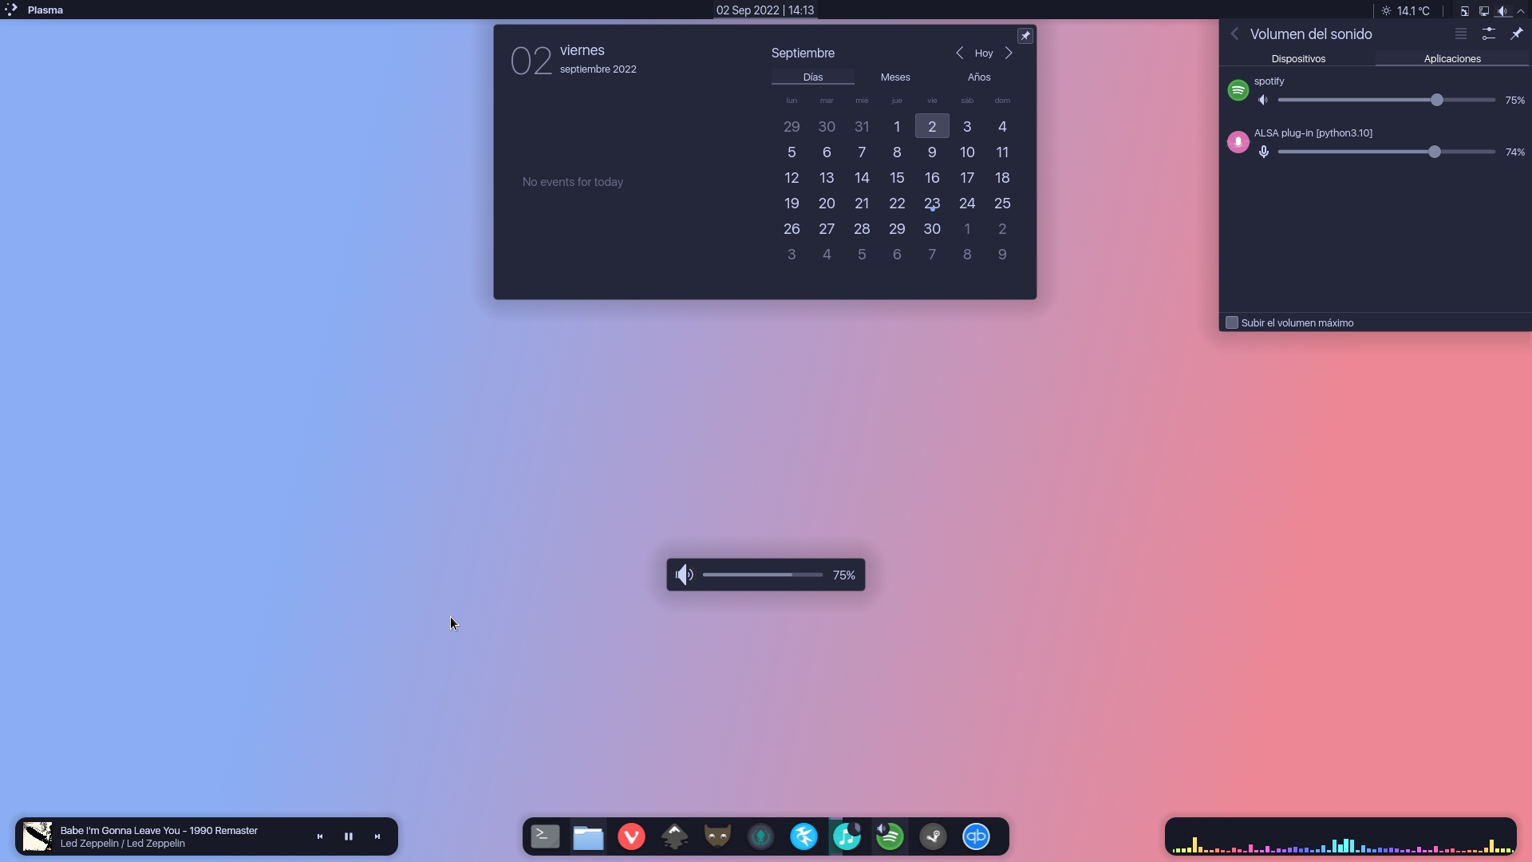Go back from 'Volumen del sonido' panel
This screenshot has width=1532, height=862.
click(1234, 34)
